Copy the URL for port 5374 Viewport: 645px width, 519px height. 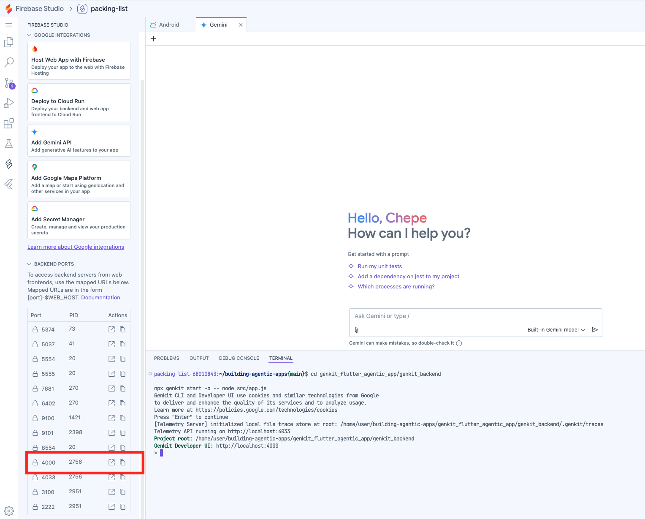click(122, 329)
